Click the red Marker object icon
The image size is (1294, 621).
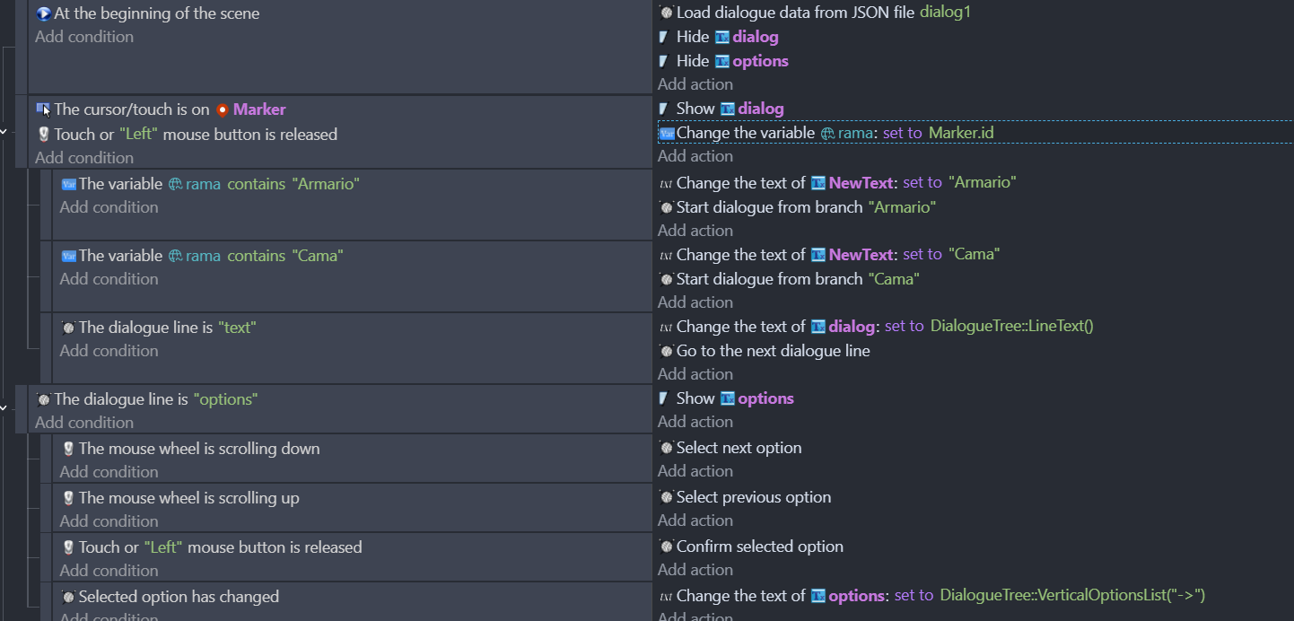point(223,110)
